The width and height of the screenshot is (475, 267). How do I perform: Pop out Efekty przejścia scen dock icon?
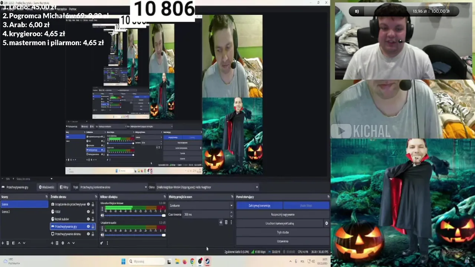click(x=232, y=197)
